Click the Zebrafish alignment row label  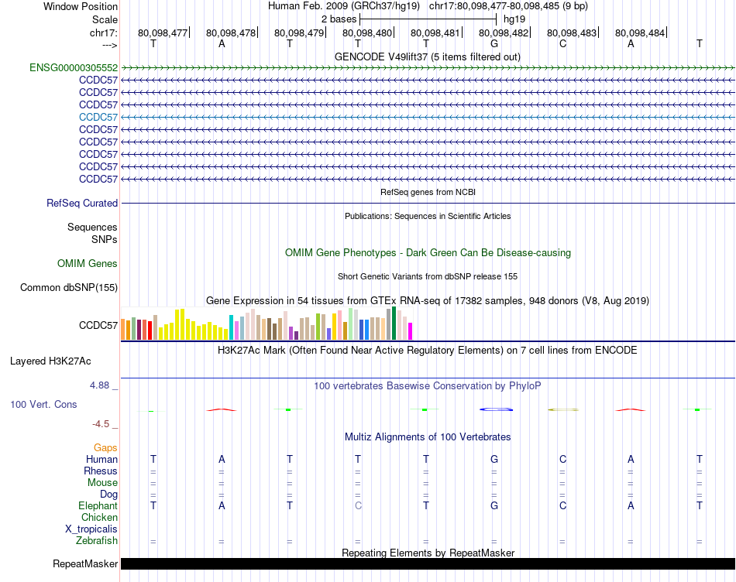tap(97, 541)
